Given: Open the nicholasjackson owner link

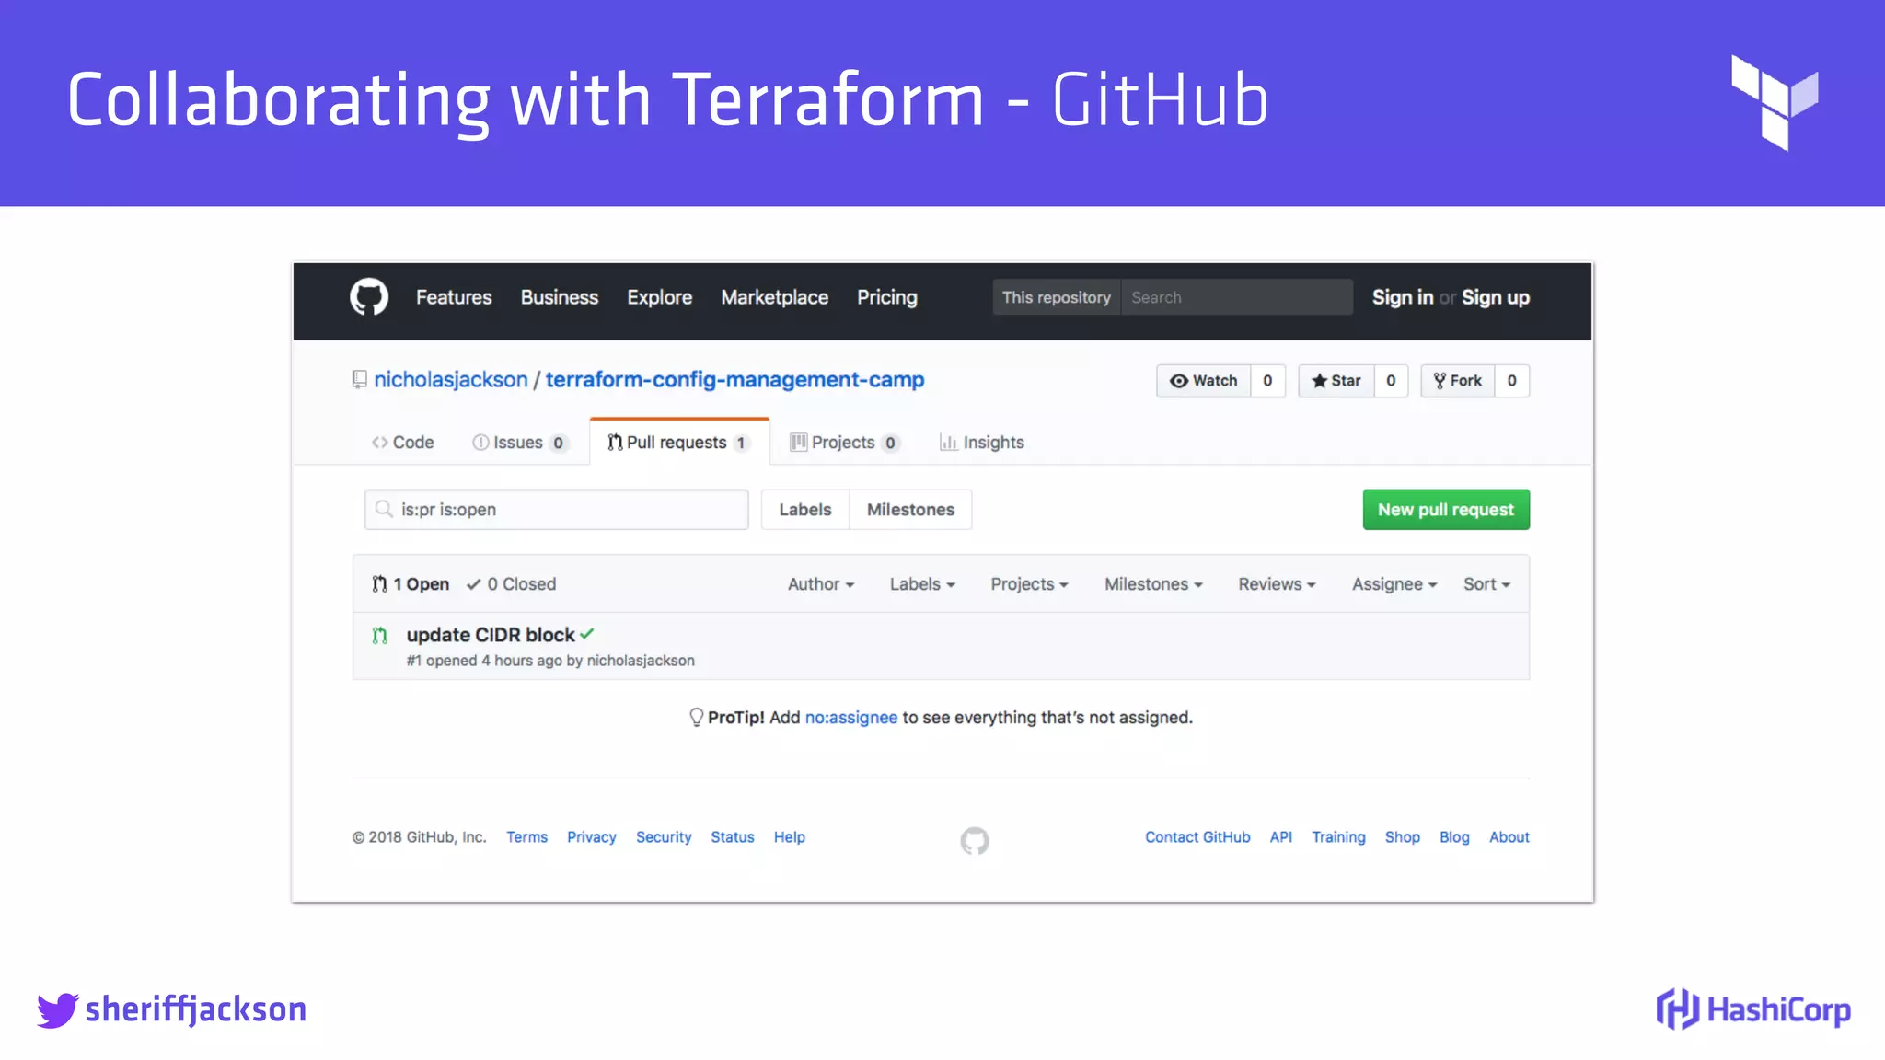Looking at the screenshot, I should 451,379.
